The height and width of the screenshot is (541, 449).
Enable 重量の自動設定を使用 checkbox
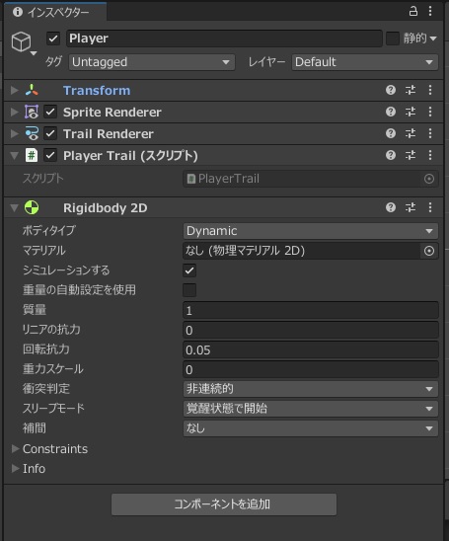[189, 290]
